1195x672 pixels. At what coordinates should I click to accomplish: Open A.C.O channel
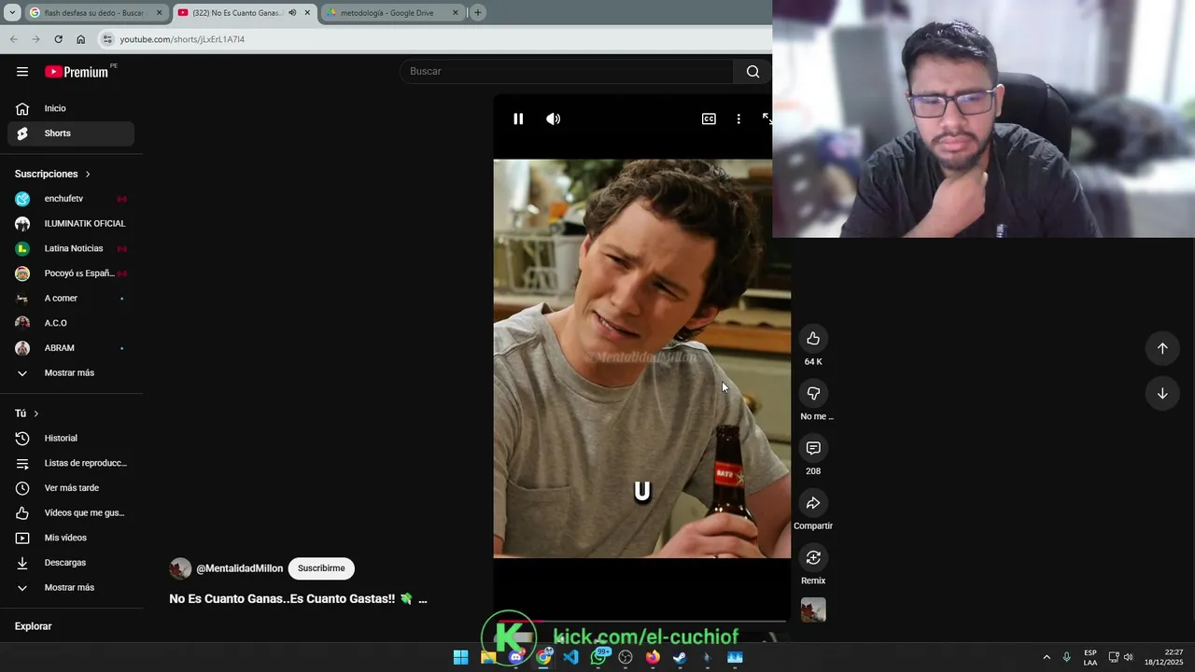pos(71,323)
